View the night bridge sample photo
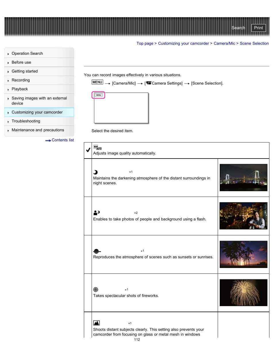This screenshot has height=354, width=274. tap(244, 177)
